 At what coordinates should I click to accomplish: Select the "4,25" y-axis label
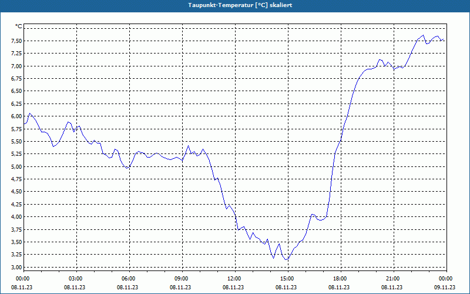(16, 204)
